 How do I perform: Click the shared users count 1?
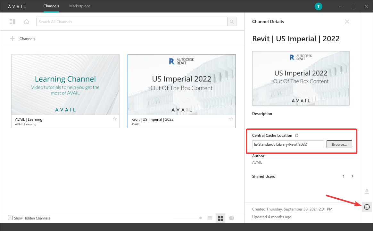pyautogui.click(x=344, y=176)
